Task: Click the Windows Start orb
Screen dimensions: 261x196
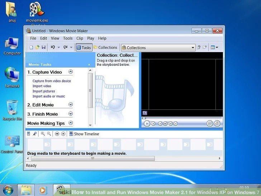Action: (8, 190)
